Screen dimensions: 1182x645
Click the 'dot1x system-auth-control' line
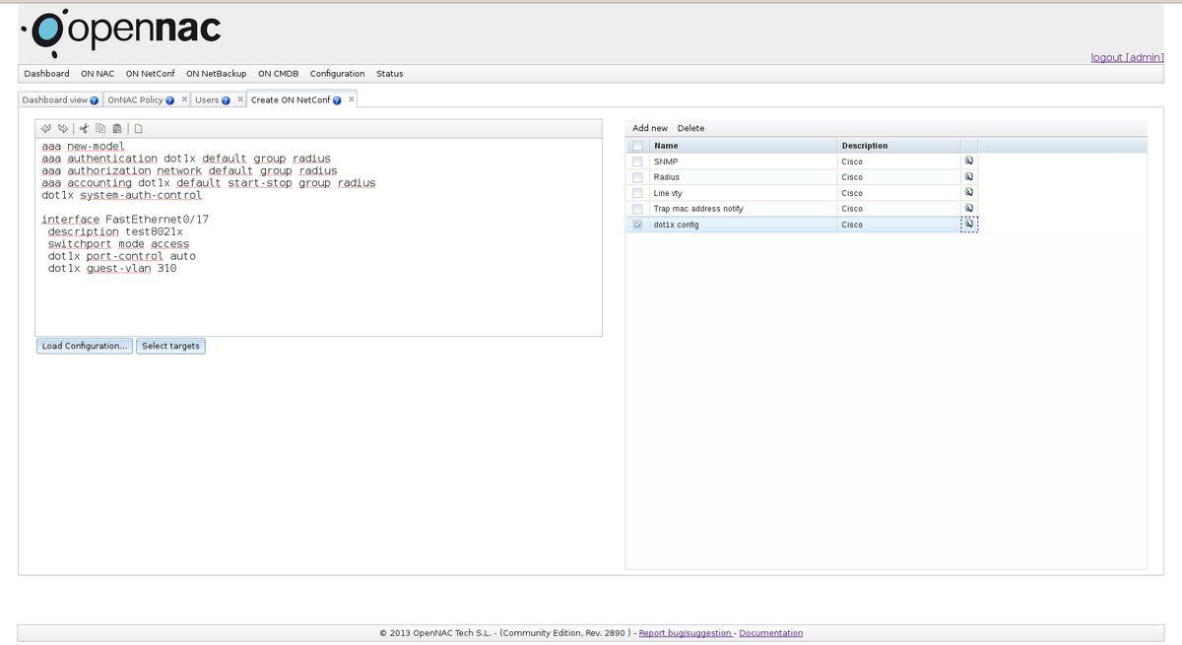pyautogui.click(x=121, y=195)
